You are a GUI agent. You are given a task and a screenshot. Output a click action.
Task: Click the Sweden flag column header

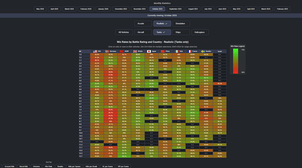pyautogui.click(x=206, y=51)
